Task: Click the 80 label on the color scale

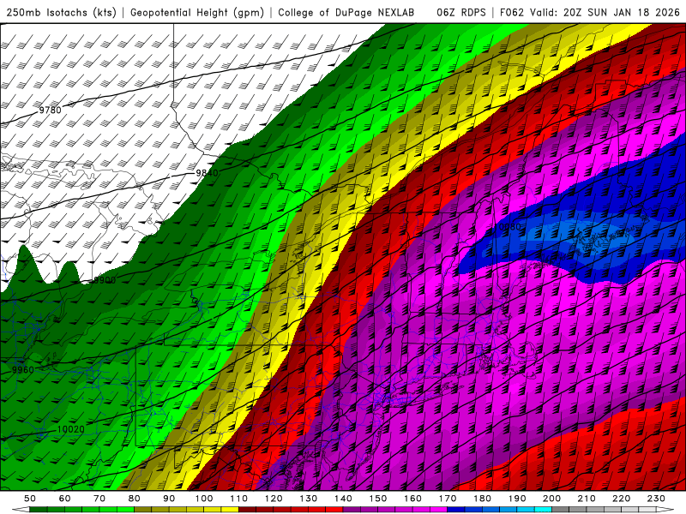Action: coord(135,499)
